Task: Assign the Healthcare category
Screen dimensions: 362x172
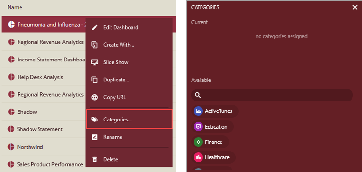Action: [x=213, y=157]
